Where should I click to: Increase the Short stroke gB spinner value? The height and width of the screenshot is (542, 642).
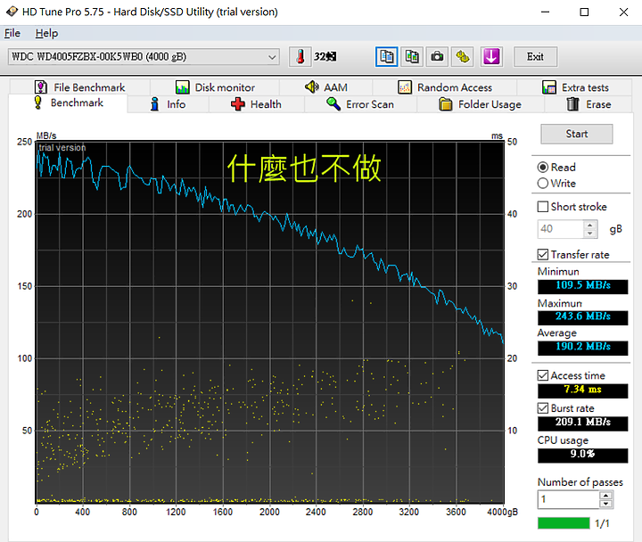(592, 226)
